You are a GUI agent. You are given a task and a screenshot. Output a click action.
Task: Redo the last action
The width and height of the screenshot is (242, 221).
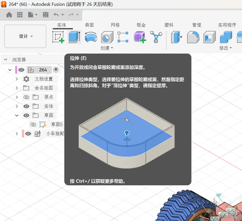tap(71, 15)
